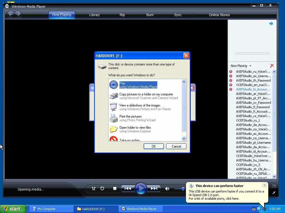Viewport: 285px width, 213px height.
Task: Click the dialog list's scroll up arrow
Action: (x=184, y=82)
